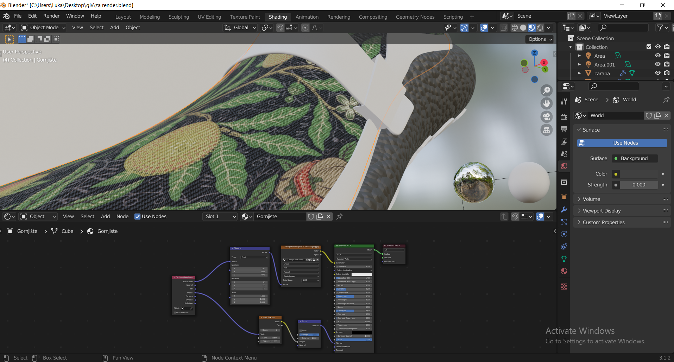674x362 pixels.
Task: Click the Background surface shader button
Action: pyautogui.click(x=635, y=158)
